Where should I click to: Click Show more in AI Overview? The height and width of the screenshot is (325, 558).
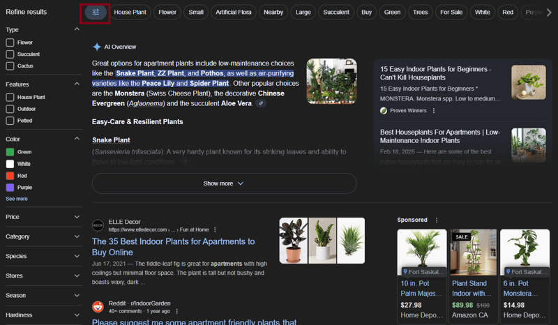pos(224,183)
